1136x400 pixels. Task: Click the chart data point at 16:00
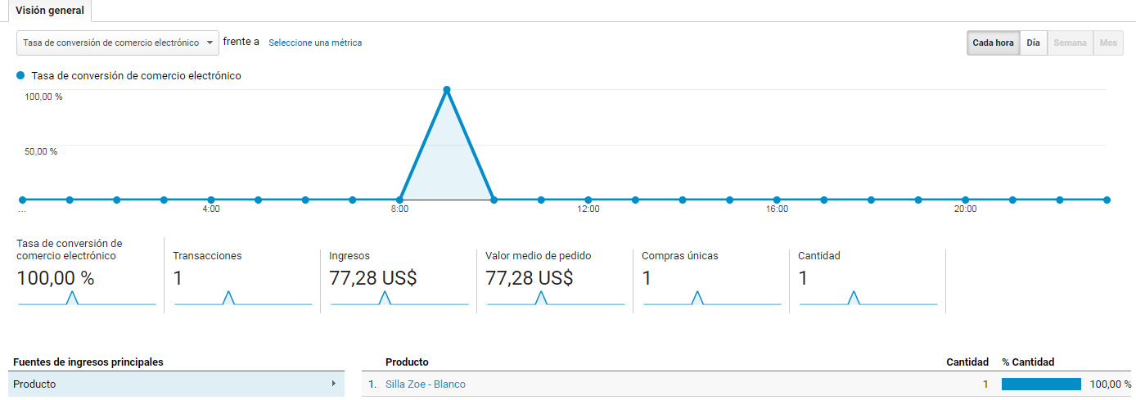point(777,200)
